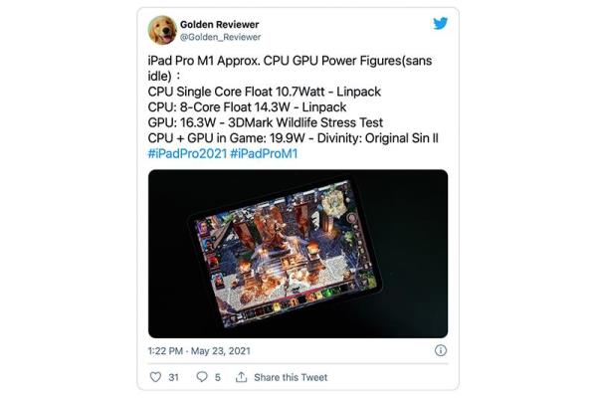Click the golden retriever profile avatar
The width and height of the screenshot is (597, 398).
[162, 30]
